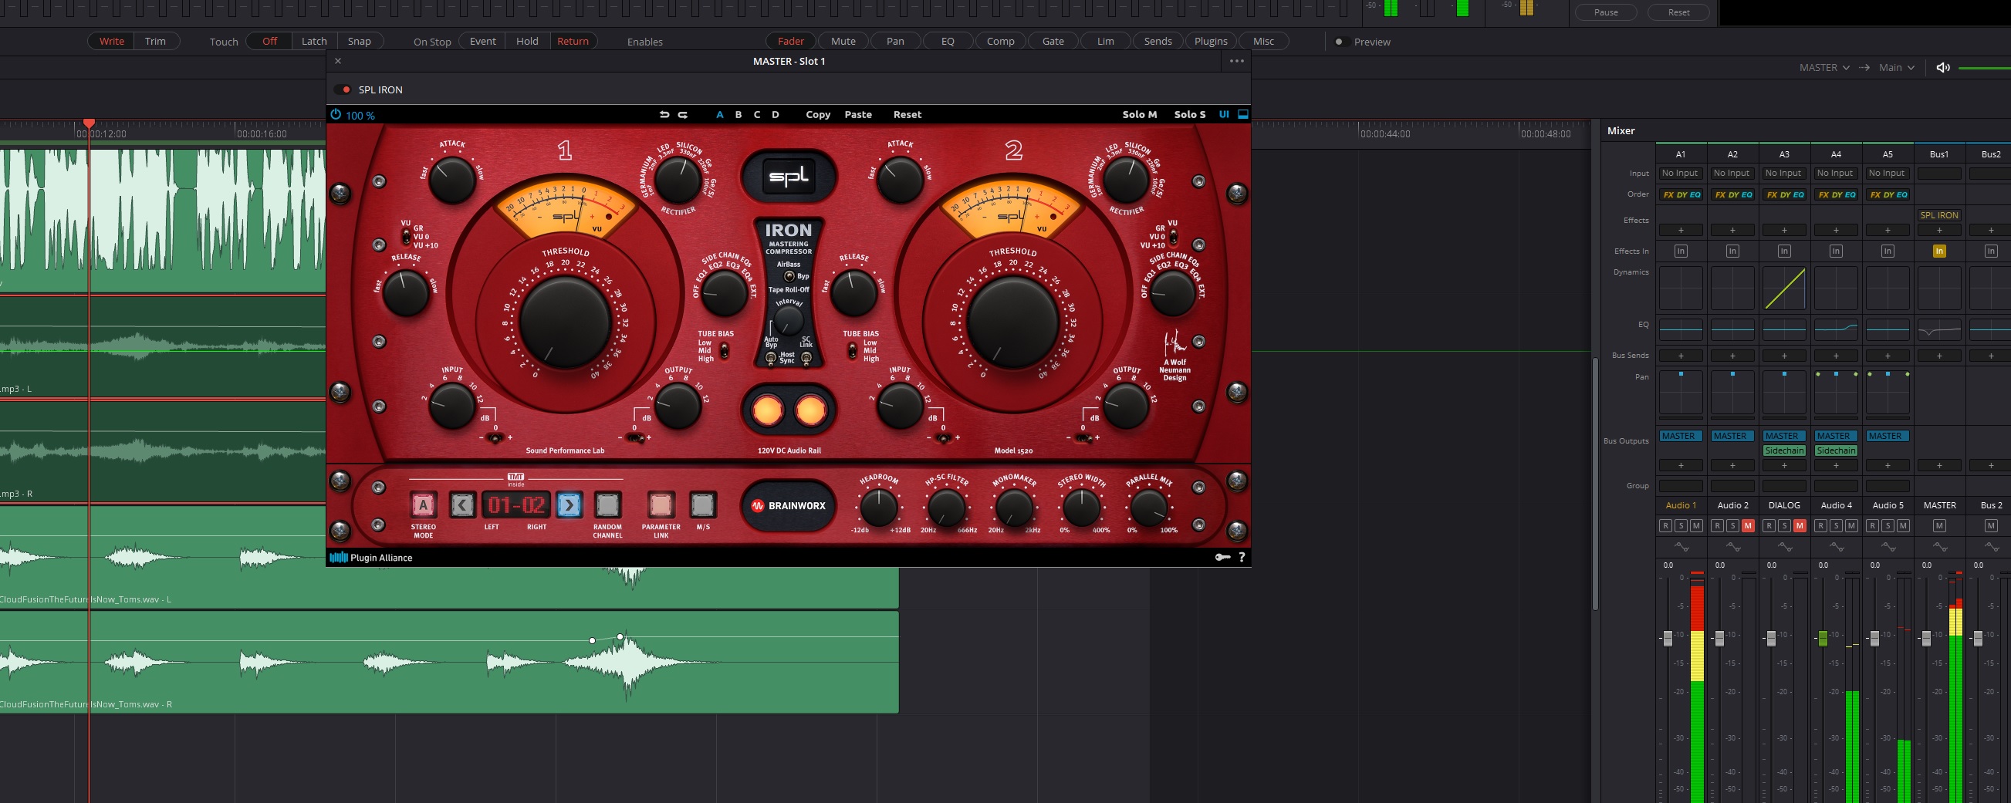Solo the Audio 1 channel
The width and height of the screenshot is (2011, 803).
pos(1680,526)
